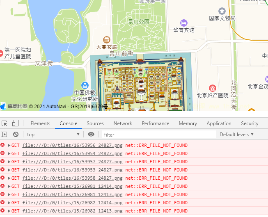Image resolution: width=268 pixels, height=217 pixels.
Task: Open link file:///D:/0/tiles/16/53954_24827.png
Action: [73, 153]
